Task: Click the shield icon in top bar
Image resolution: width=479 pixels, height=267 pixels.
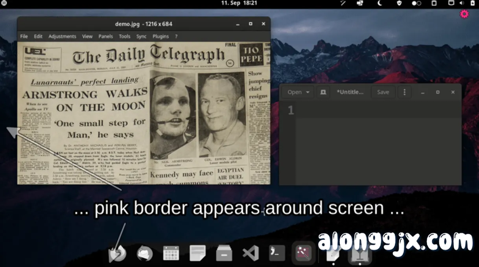Action: point(399,3)
